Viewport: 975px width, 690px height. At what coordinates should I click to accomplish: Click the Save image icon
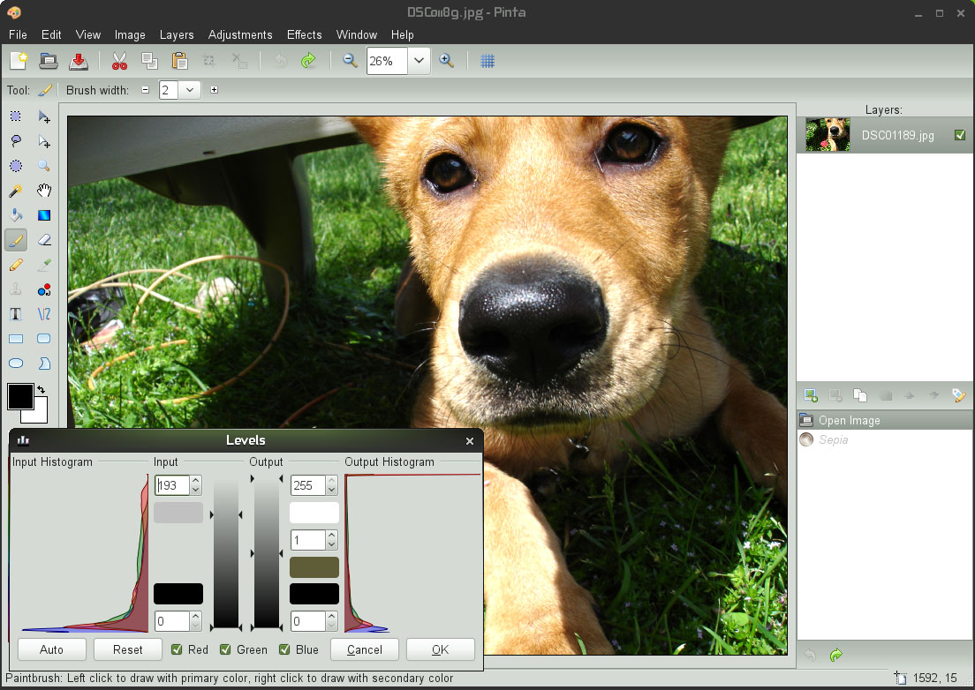[x=79, y=61]
